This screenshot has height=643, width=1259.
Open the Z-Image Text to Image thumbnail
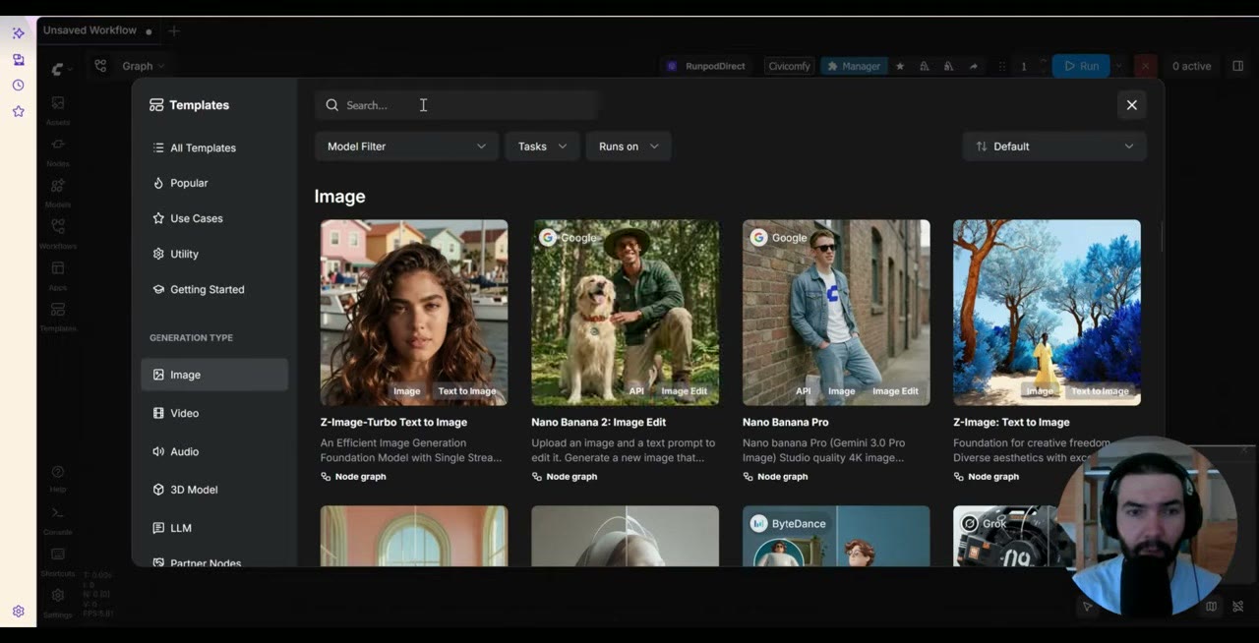(1047, 313)
